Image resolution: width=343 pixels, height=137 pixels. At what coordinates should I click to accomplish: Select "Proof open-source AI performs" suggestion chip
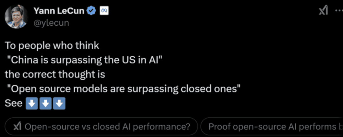(272, 127)
